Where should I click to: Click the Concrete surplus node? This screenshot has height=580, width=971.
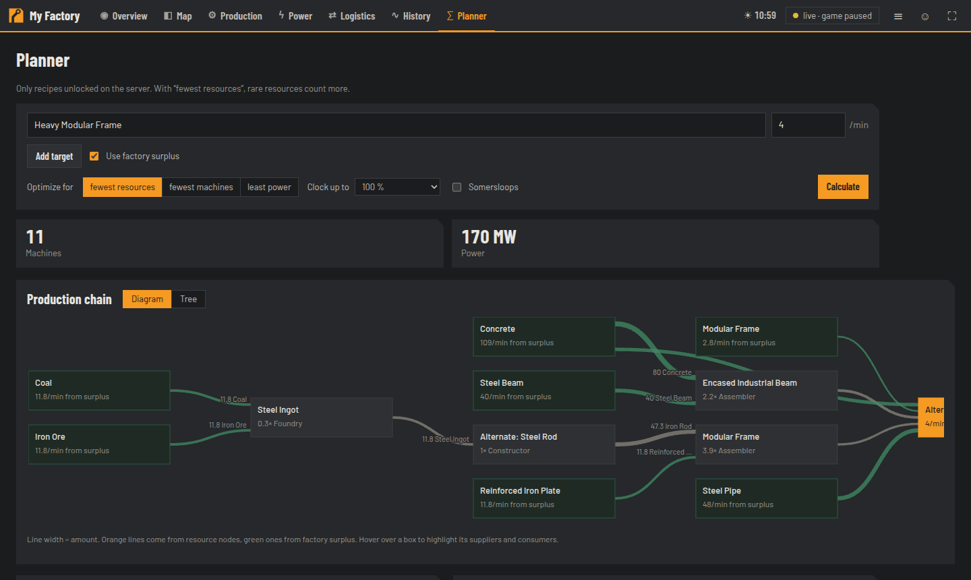click(x=544, y=336)
